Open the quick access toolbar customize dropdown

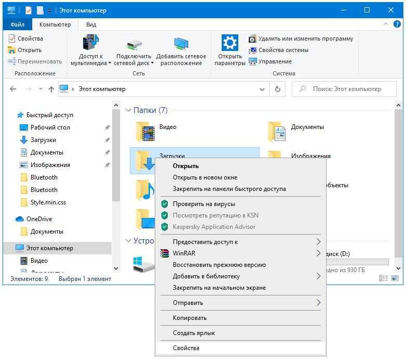pyautogui.click(x=49, y=10)
